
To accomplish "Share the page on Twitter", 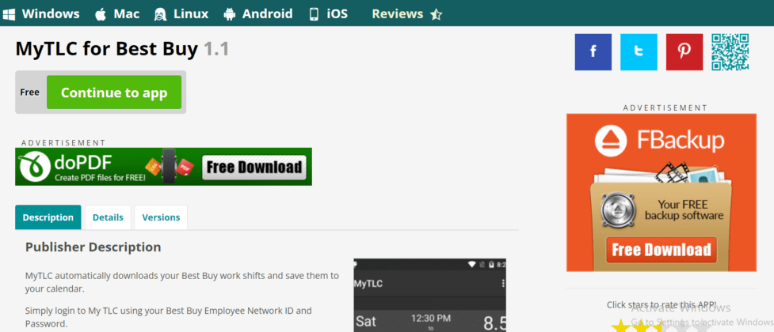I will 639,52.
